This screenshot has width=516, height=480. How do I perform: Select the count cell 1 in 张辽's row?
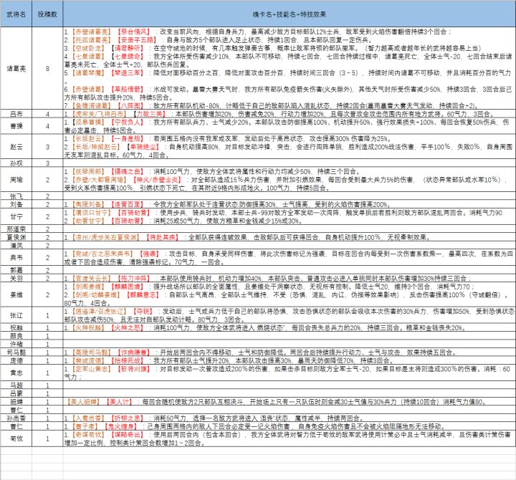tap(47, 315)
